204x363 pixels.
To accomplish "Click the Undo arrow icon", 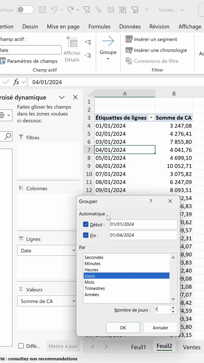I will pos(54,10).
